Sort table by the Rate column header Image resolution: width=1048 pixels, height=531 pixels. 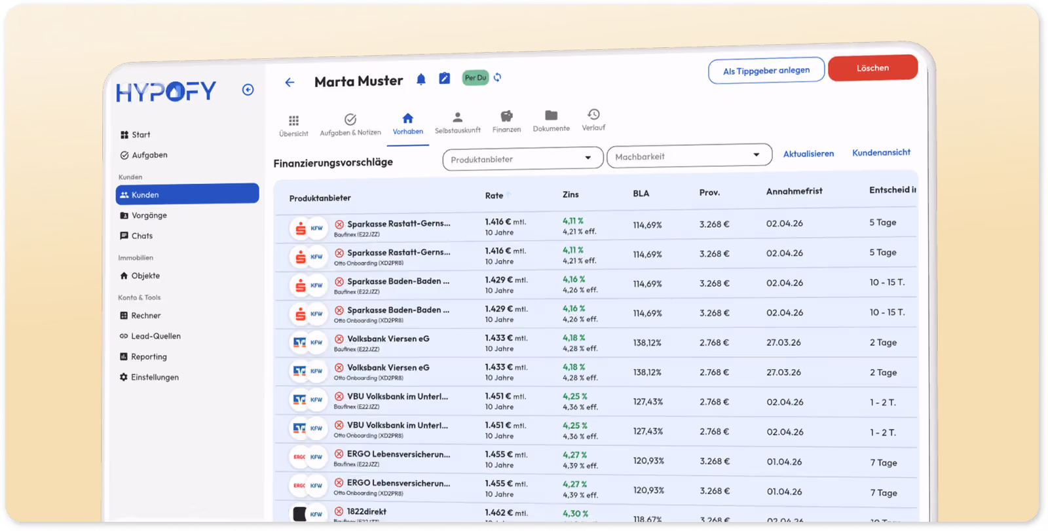click(495, 196)
